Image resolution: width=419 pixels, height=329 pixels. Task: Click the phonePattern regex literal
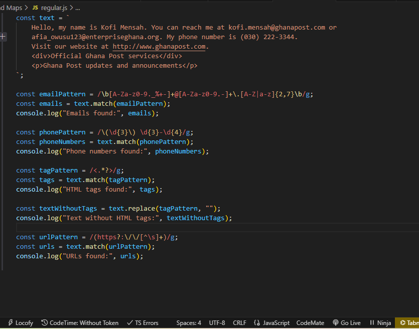(144, 132)
